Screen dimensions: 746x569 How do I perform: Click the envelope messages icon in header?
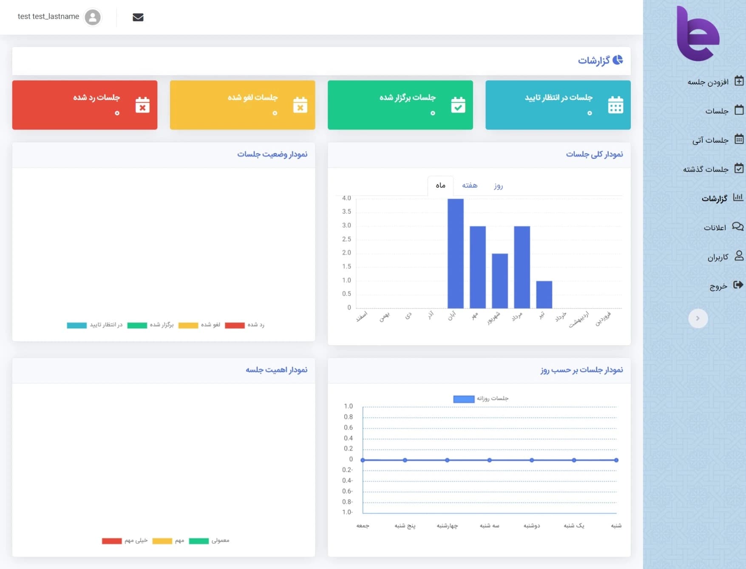pyautogui.click(x=138, y=17)
